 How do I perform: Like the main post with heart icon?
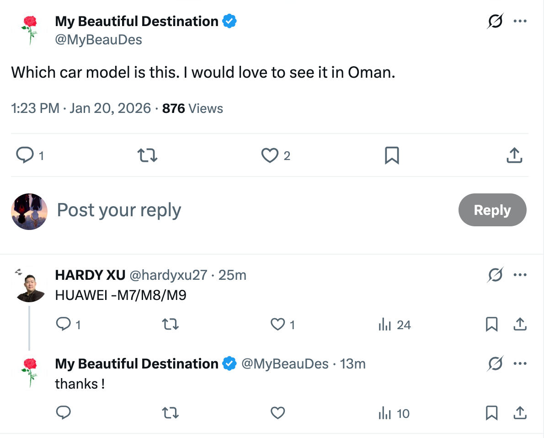pyautogui.click(x=270, y=156)
